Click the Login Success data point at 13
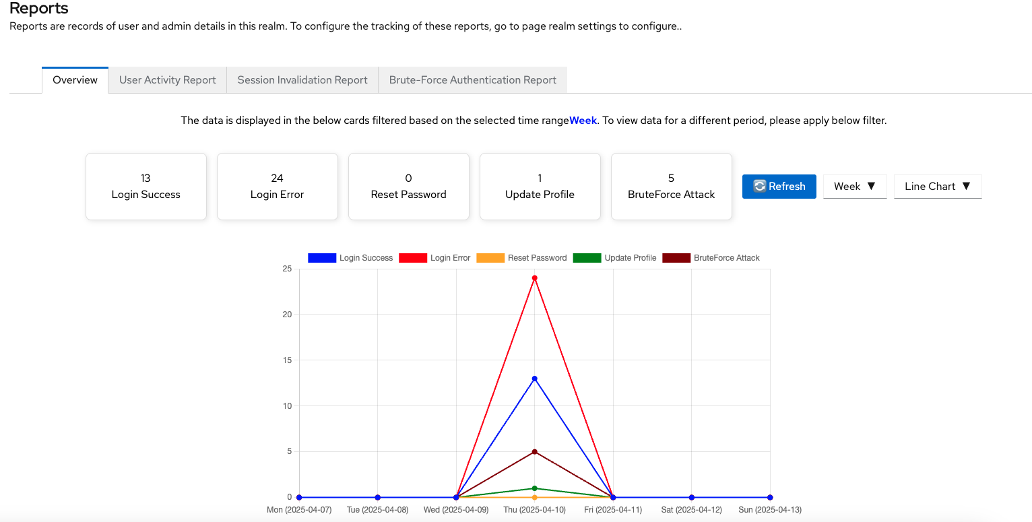The width and height of the screenshot is (1032, 522). (534, 379)
